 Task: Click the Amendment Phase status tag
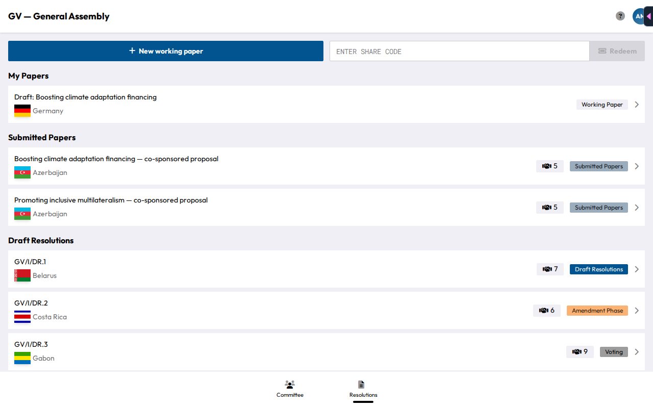(x=597, y=311)
